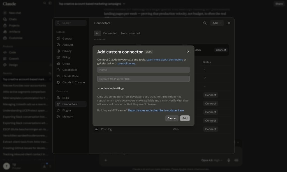Cancel the custom connector dialog
This screenshot has height=172, width=287.
pyautogui.click(x=172, y=118)
